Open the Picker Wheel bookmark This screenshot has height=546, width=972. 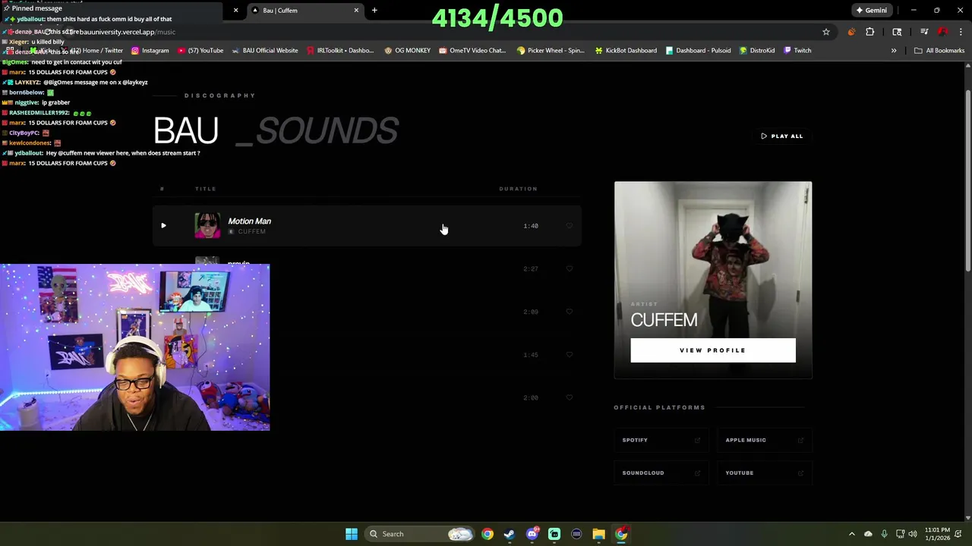tap(550, 50)
